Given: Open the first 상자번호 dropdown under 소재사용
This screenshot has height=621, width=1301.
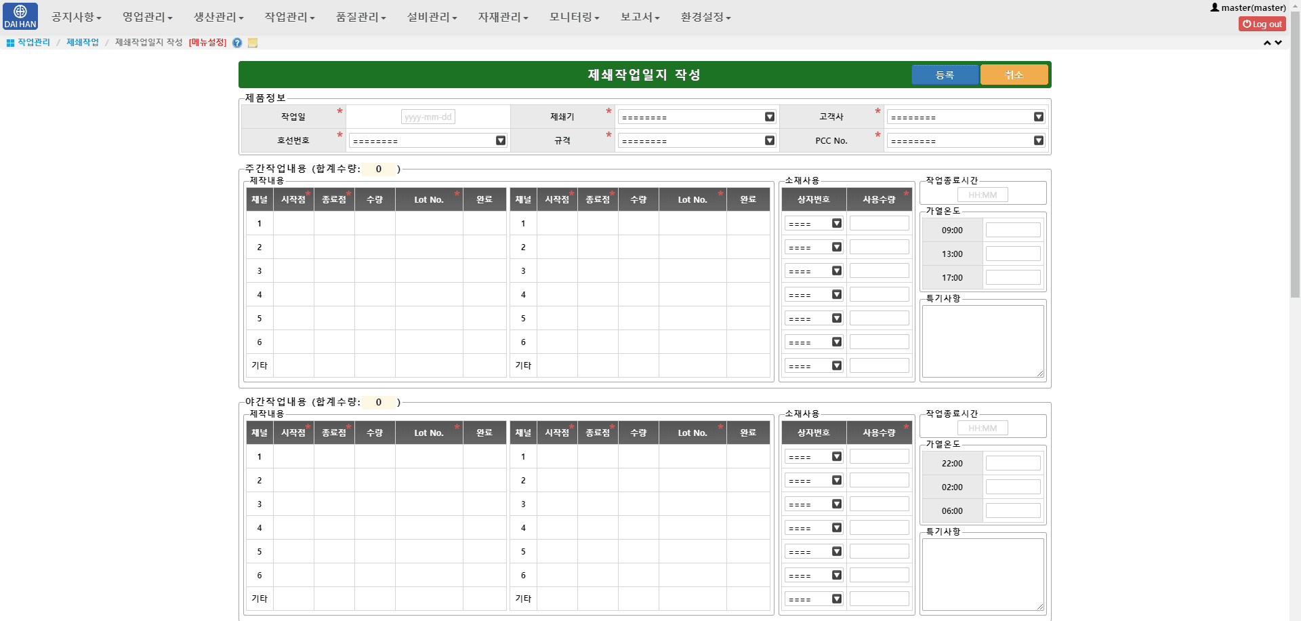Looking at the screenshot, I should pyautogui.click(x=836, y=223).
